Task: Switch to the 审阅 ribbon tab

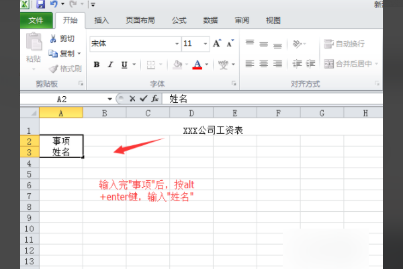Action: tap(242, 20)
